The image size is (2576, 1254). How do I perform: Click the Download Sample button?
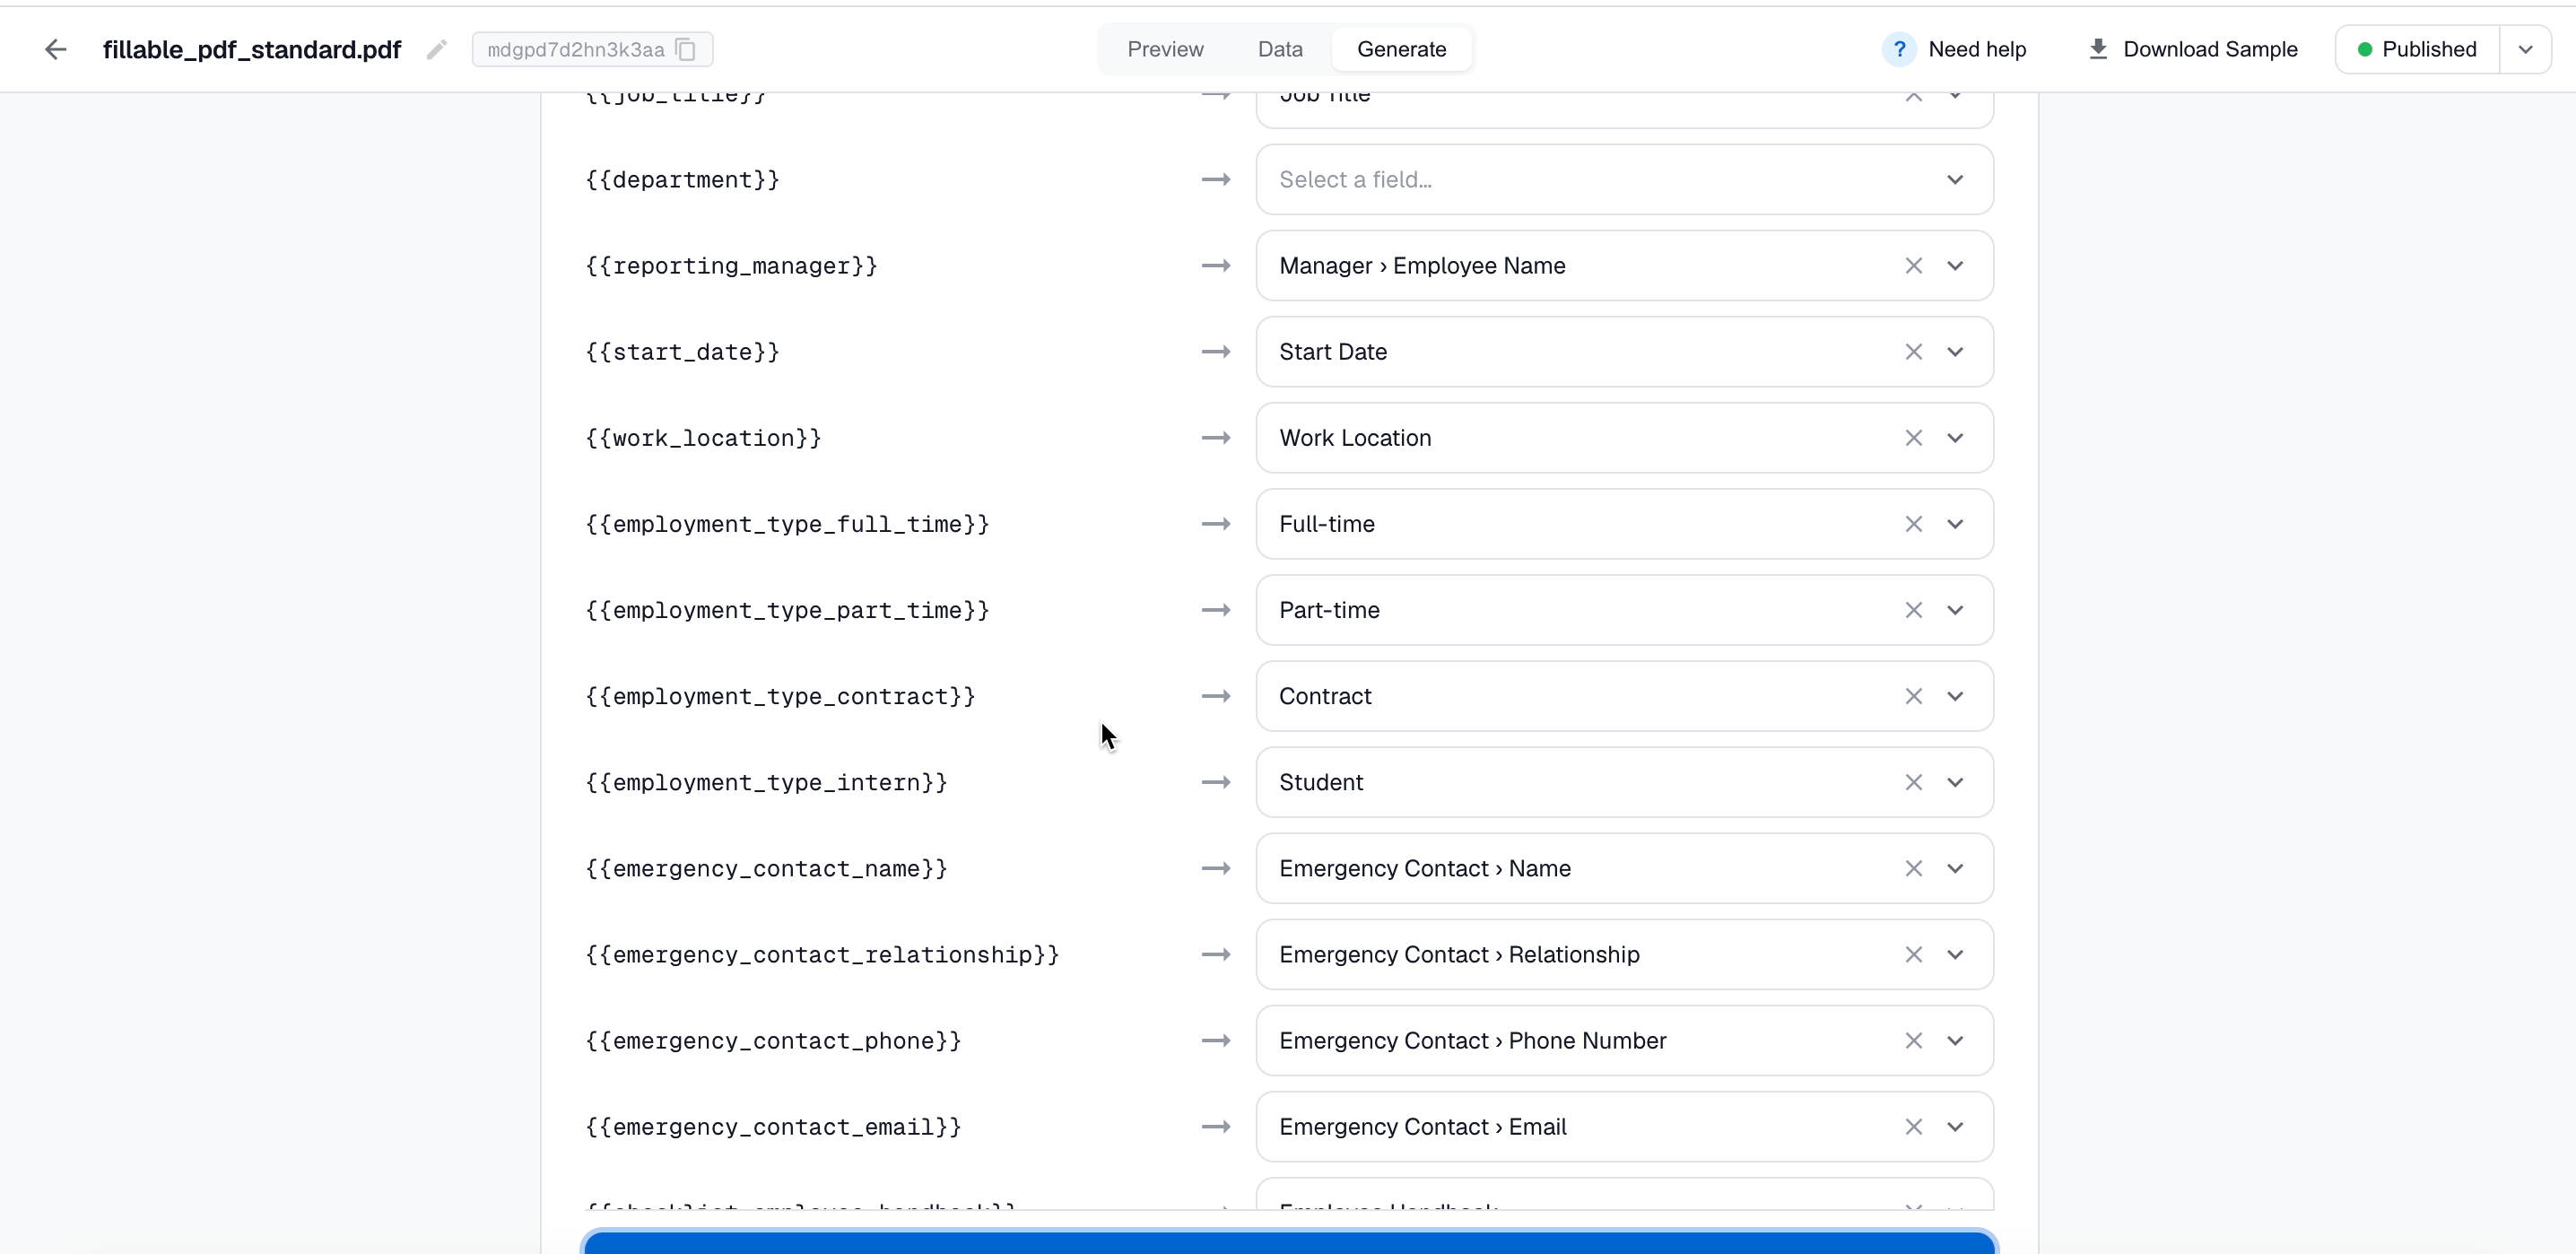[x=2193, y=49]
